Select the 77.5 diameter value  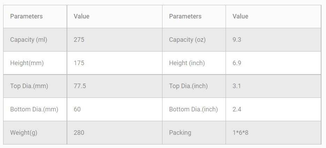click(x=80, y=86)
